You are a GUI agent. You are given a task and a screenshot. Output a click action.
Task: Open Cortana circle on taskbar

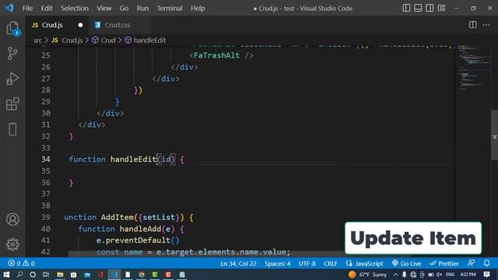click(33, 275)
